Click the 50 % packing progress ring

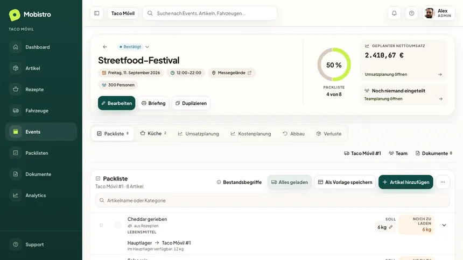point(334,65)
